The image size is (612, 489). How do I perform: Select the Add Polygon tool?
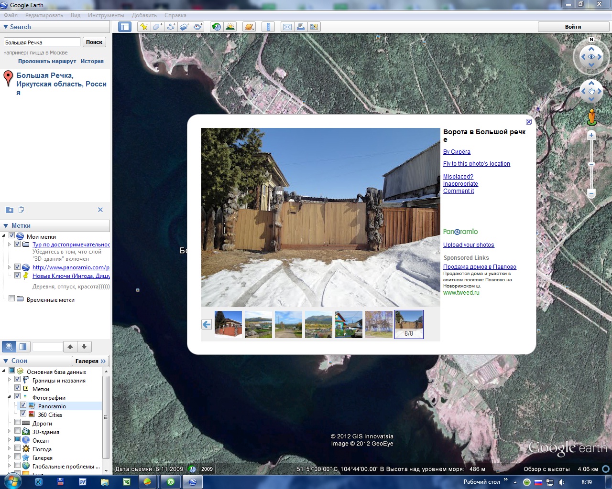[x=157, y=27]
